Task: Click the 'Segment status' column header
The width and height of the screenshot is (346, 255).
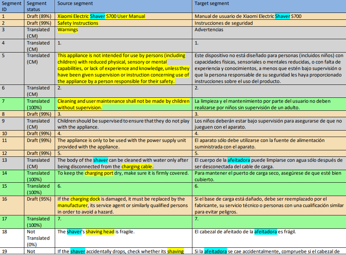Action: click(x=40, y=6)
